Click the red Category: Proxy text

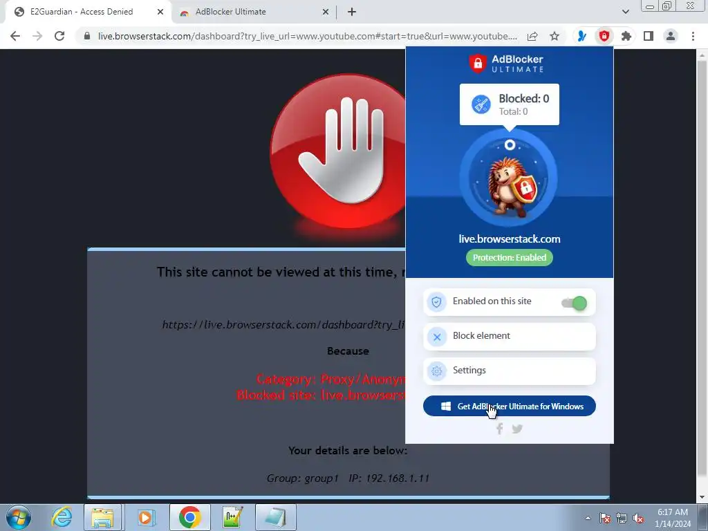coord(330,380)
